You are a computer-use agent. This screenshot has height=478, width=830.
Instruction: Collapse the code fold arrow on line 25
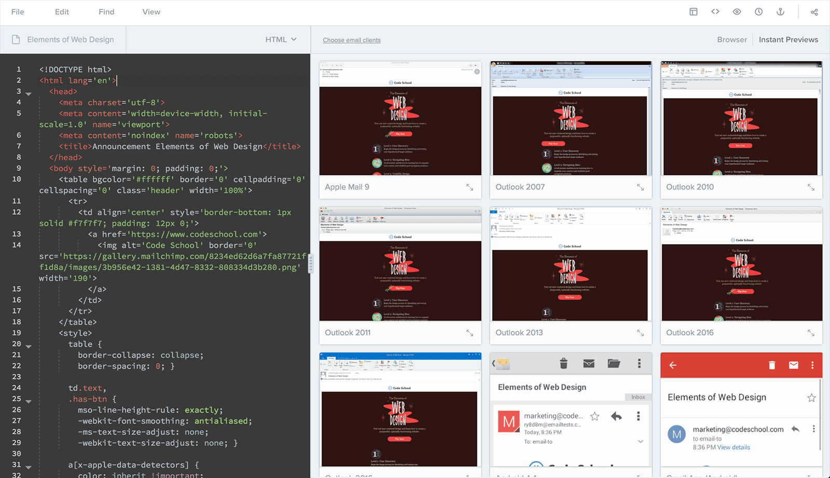(29, 401)
